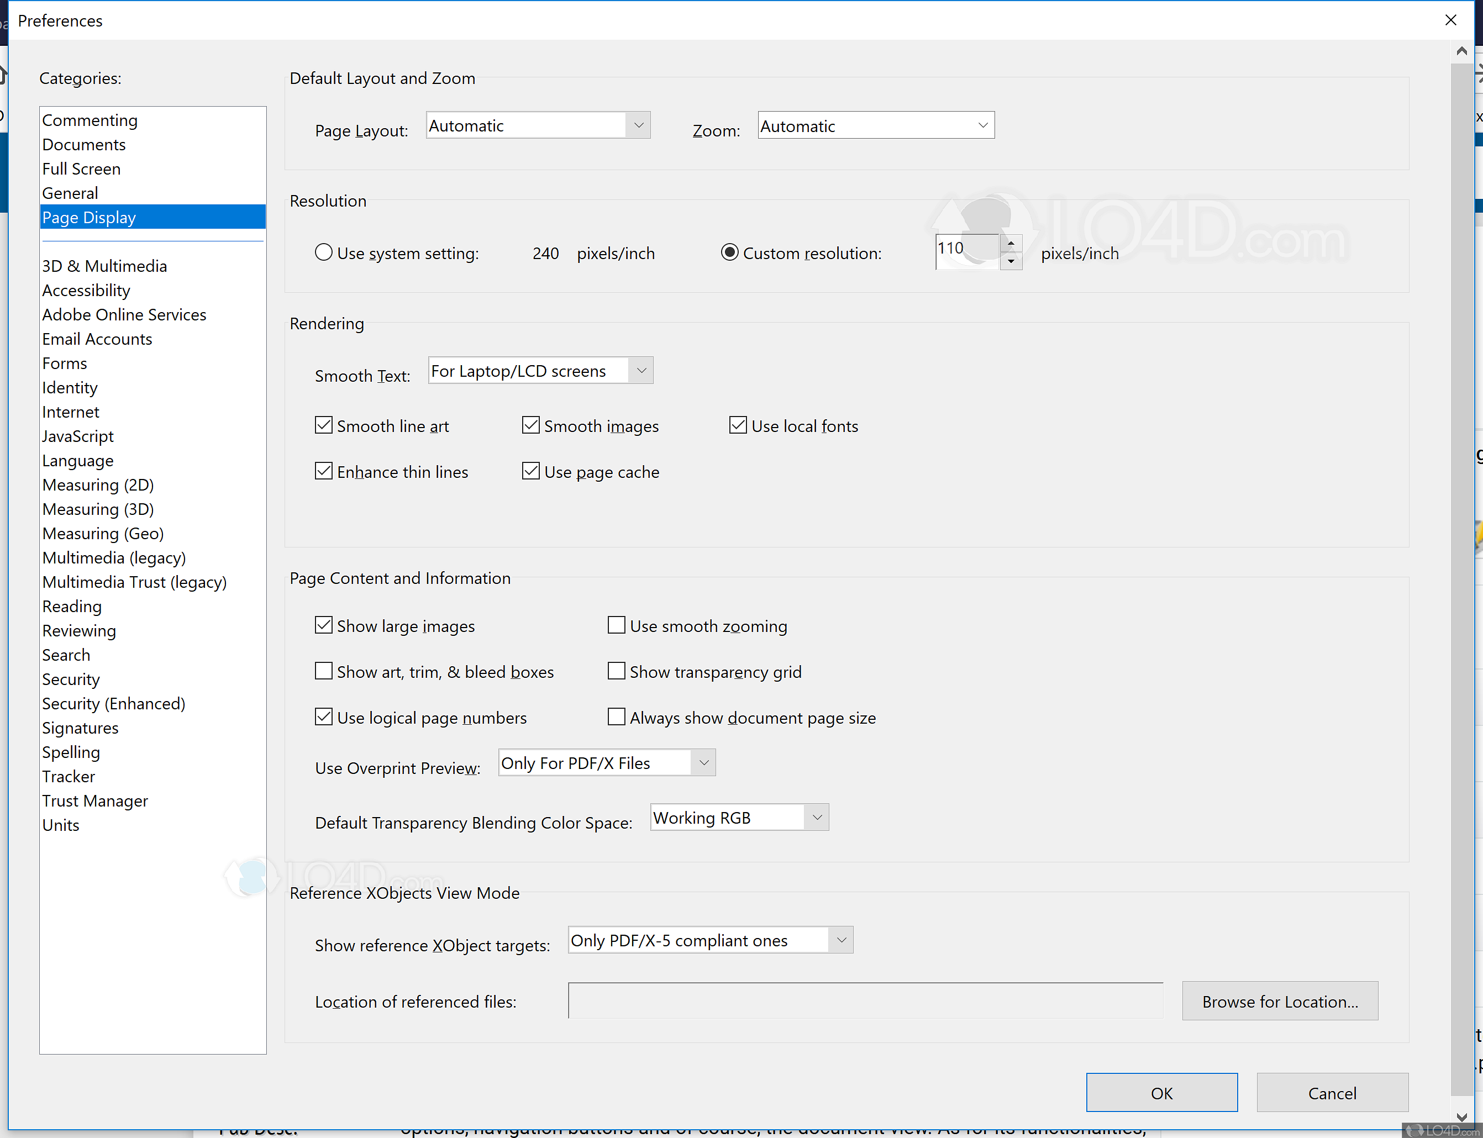This screenshot has width=1483, height=1138.
Task: Increase custom resolution using the up stepper arrow
Action: pyautogui.click(x=1012, y=243)
